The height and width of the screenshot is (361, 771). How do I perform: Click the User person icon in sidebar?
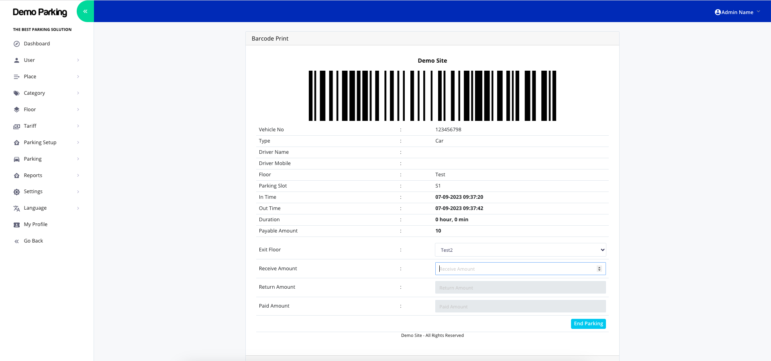coord(16,60)
